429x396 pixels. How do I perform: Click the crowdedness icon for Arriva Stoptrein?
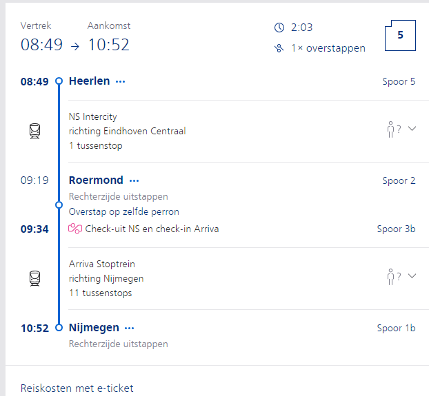coord(392,277)
